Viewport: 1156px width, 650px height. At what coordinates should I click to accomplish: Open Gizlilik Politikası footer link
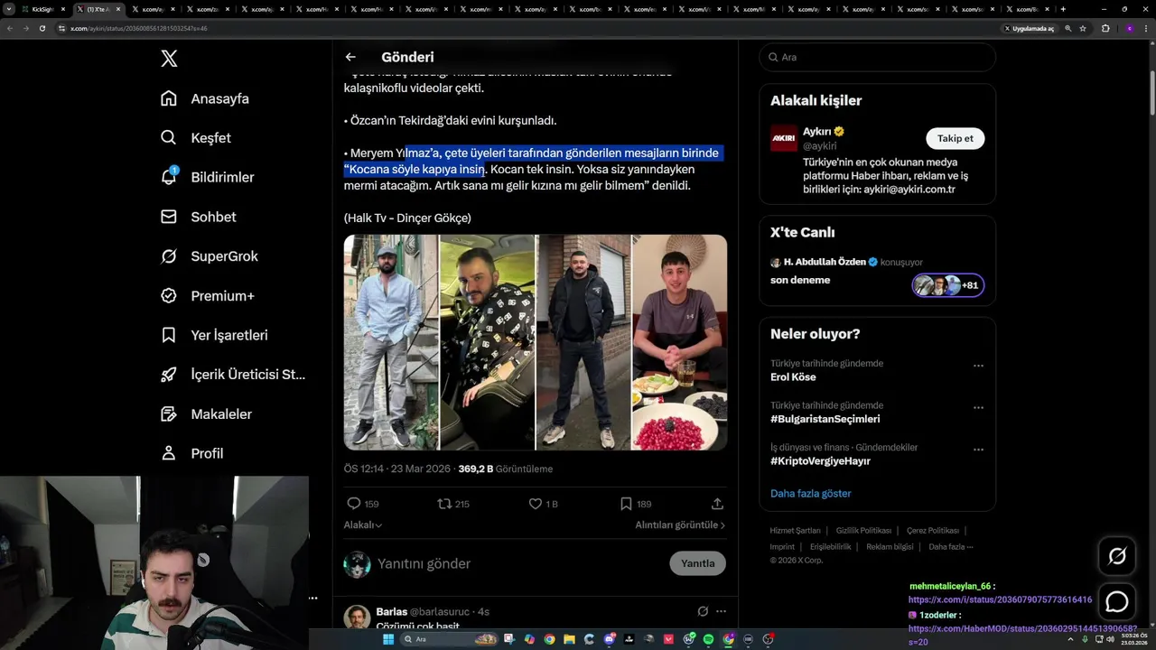pyautogui.click(x=863, y=531)
